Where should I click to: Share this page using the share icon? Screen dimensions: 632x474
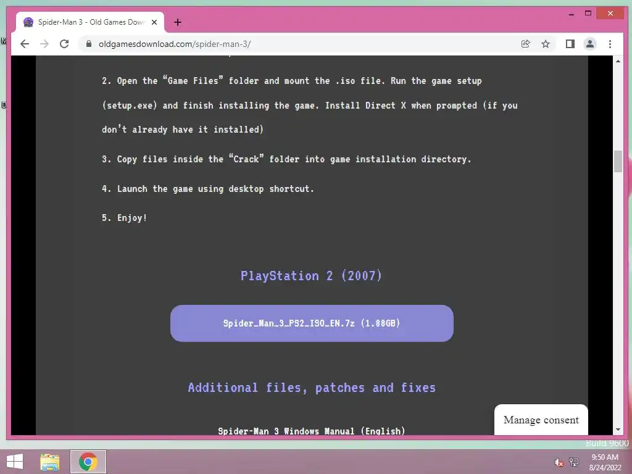point(526,44)
